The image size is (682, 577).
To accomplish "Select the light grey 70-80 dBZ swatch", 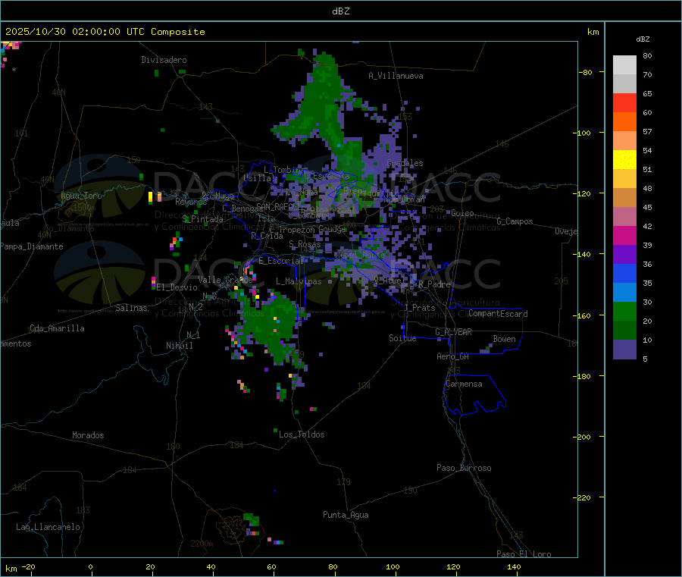I will (x=624, y=65).
